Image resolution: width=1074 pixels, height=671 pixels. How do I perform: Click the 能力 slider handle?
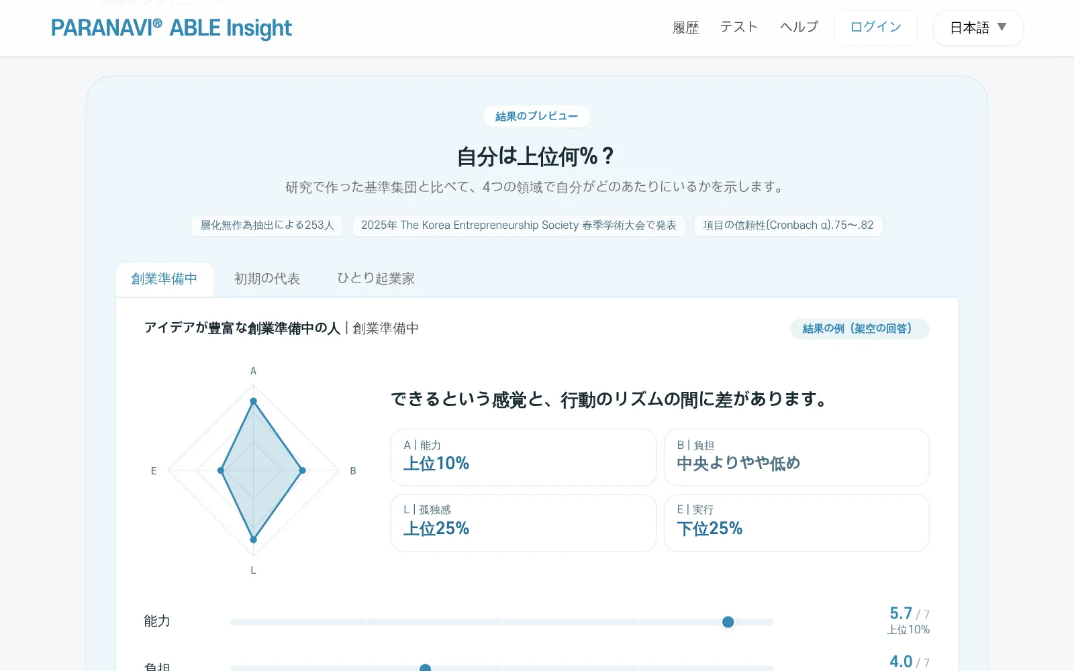[x=728, y=622]
